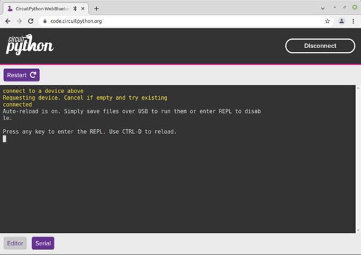Expand the tab search dropdown arrow
This screenshot has height=255, width=361.
click(322, 8)
